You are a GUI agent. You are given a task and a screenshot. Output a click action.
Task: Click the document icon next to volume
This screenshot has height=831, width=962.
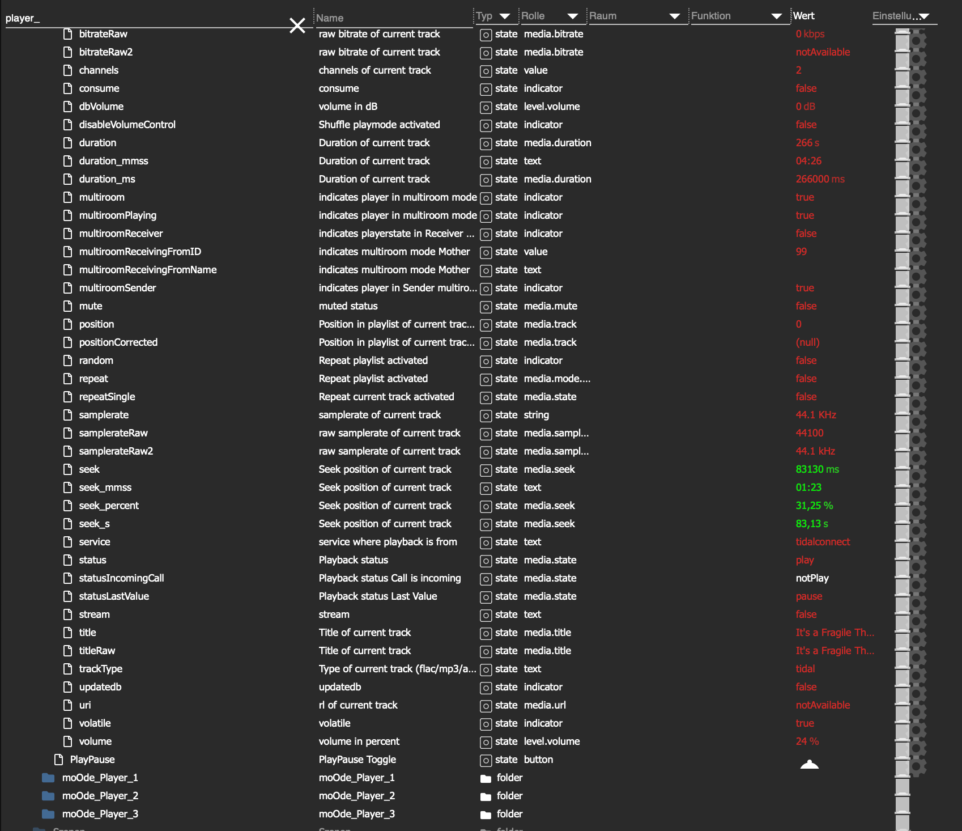68,741
